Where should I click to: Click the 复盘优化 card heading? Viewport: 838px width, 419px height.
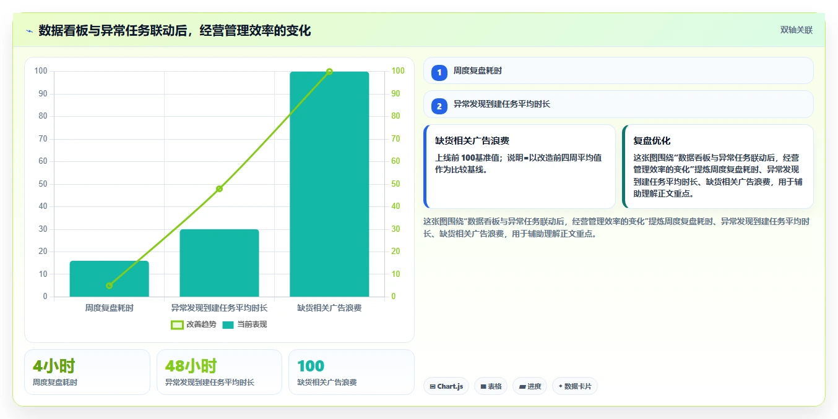(x=652, y=141)
